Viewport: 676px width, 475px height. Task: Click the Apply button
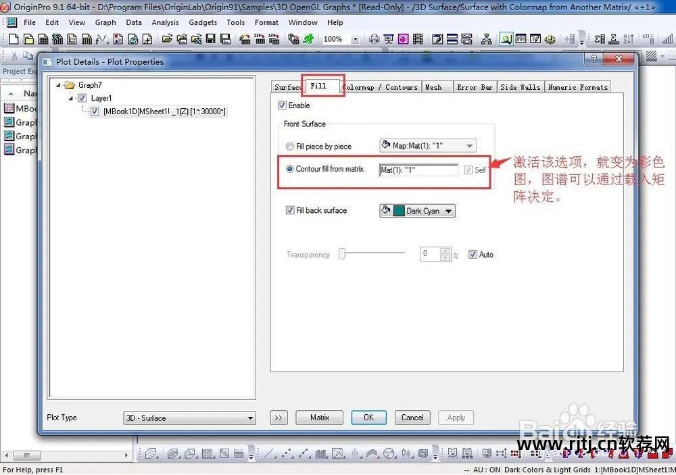coord(456,418)
